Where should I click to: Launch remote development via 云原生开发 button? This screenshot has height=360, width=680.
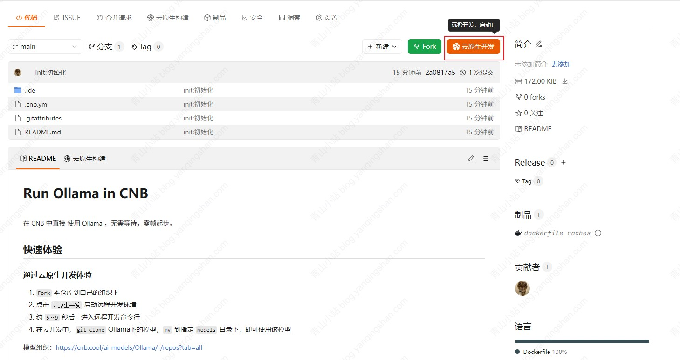point(474,47)
